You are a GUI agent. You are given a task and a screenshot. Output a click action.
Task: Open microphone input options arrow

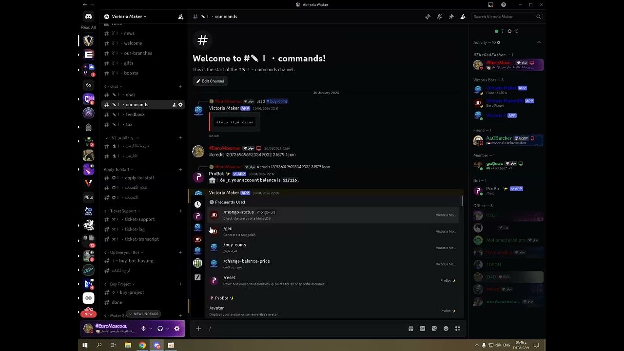(x=150, y=329)
